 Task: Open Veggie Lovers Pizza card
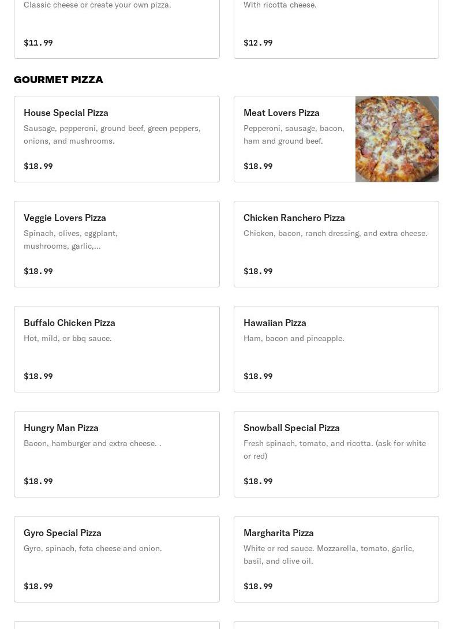click(x=117, y=244)
